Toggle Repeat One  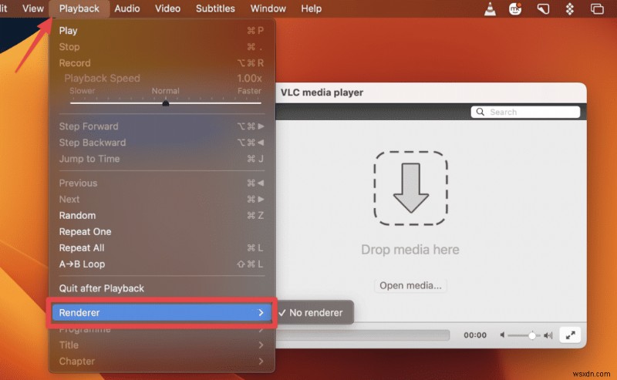pyautogui.click(x=161, y=232)
